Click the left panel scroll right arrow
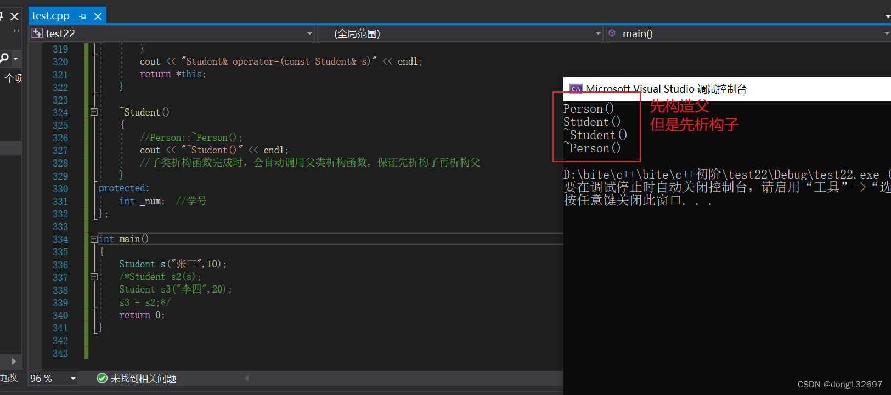Viewport: 891px width, 395px height. pyautogui.click(x=14, y=362)
